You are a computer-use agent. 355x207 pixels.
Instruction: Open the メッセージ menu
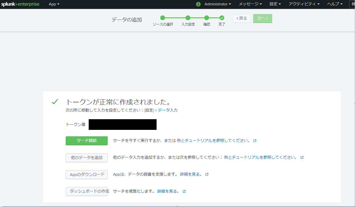tap(250, 4)
